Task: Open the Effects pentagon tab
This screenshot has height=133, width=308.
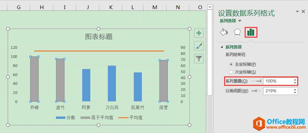Action: coord(237,32)
